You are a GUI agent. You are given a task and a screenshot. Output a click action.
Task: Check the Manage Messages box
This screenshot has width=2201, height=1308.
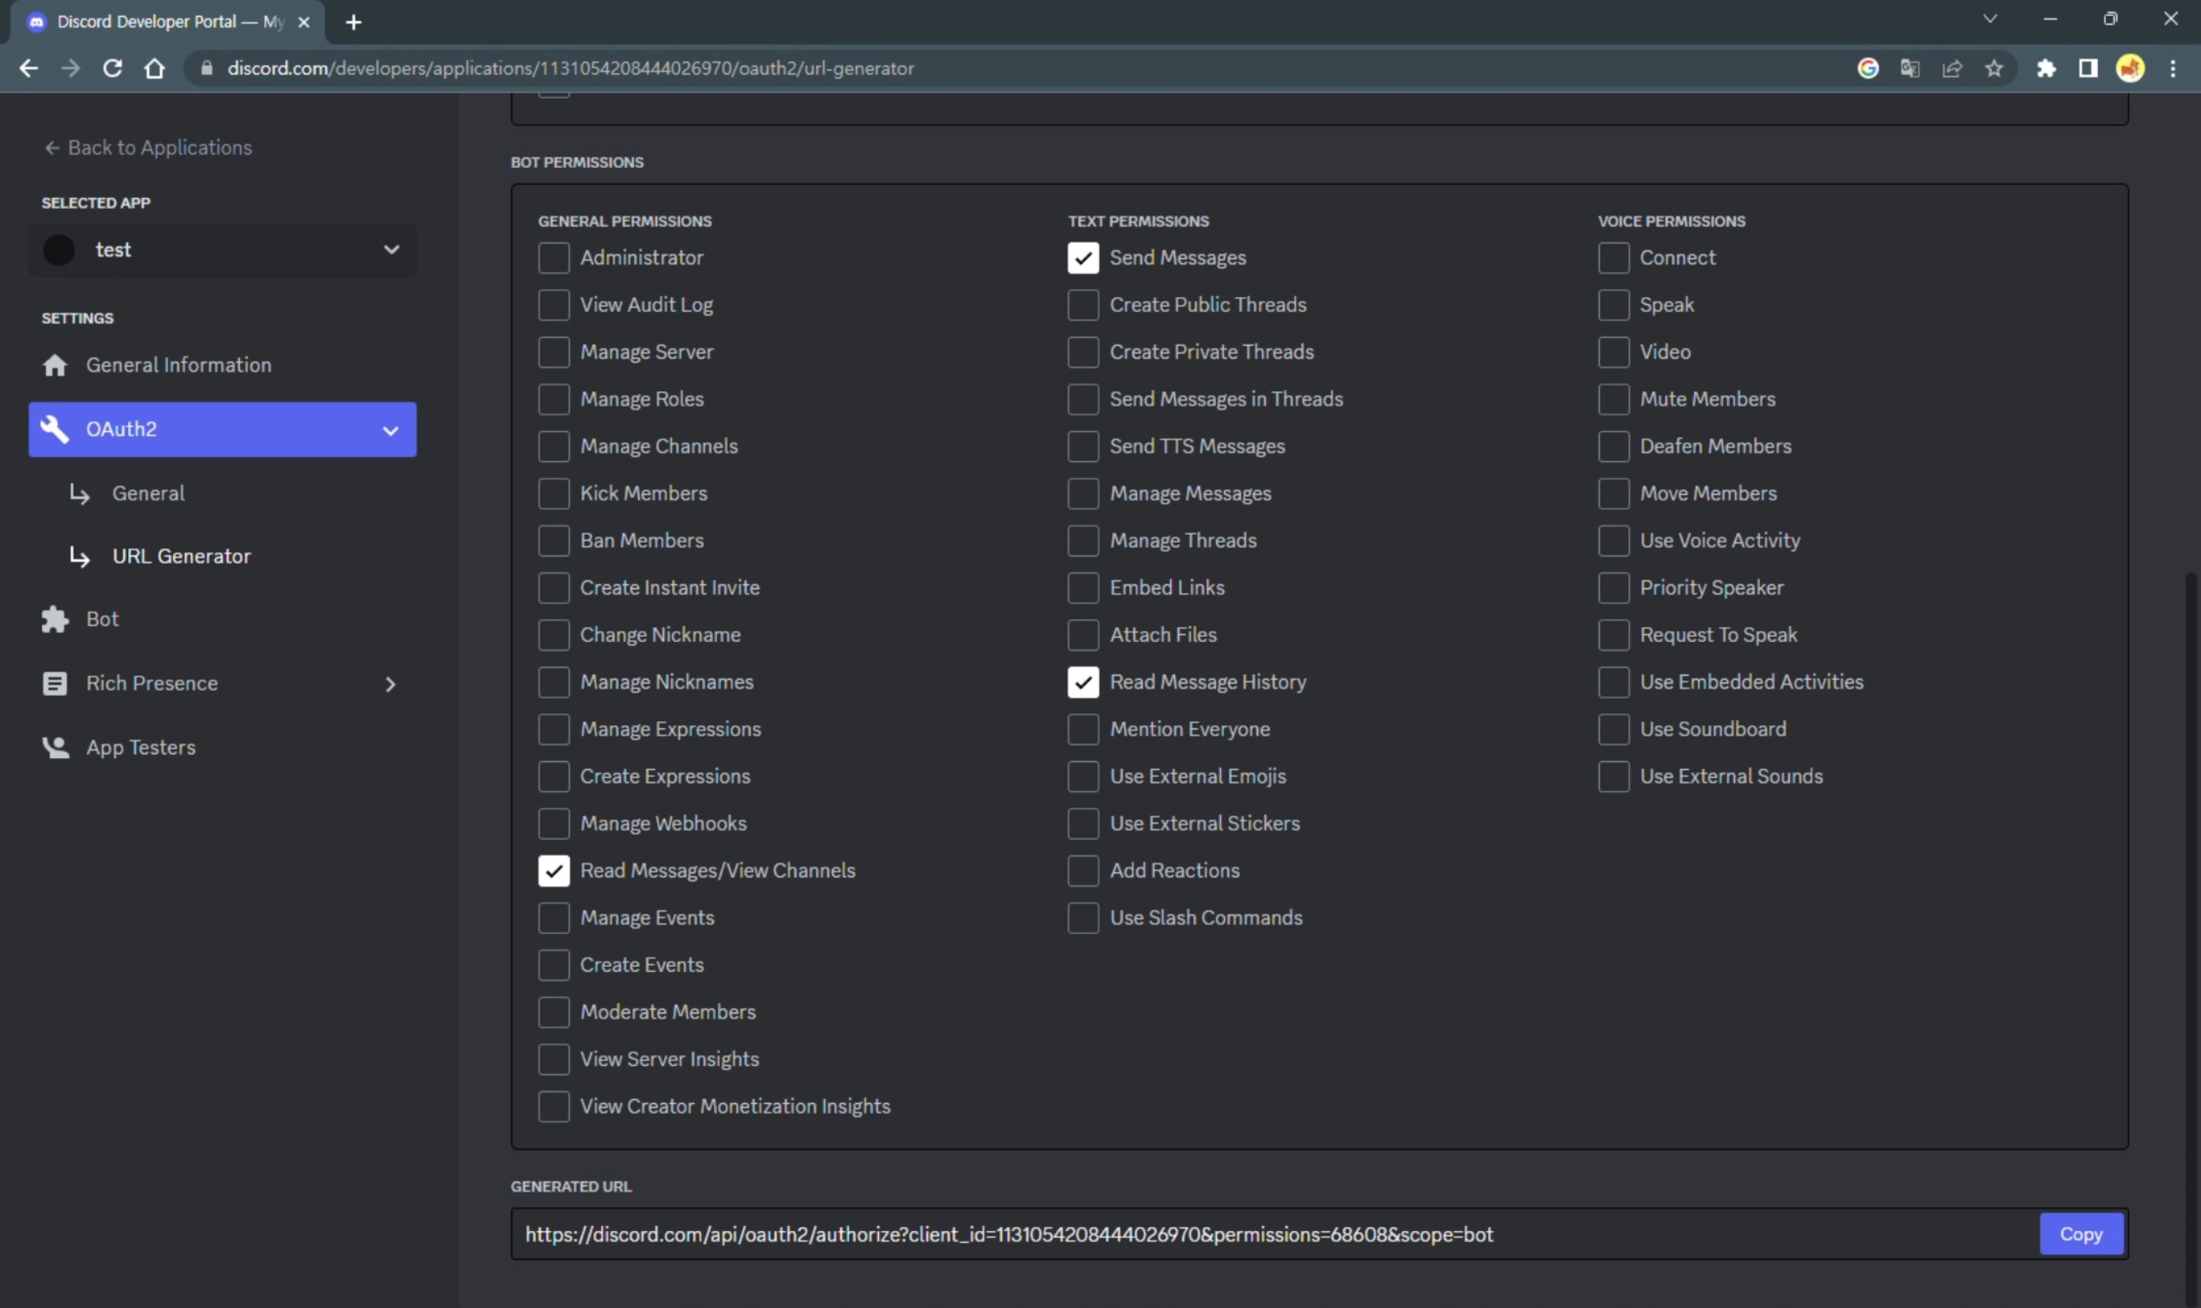[x=1083, y=493]
